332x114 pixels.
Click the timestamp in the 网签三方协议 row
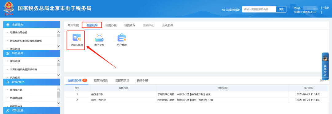pyautogui.click(x=309, y=100)
